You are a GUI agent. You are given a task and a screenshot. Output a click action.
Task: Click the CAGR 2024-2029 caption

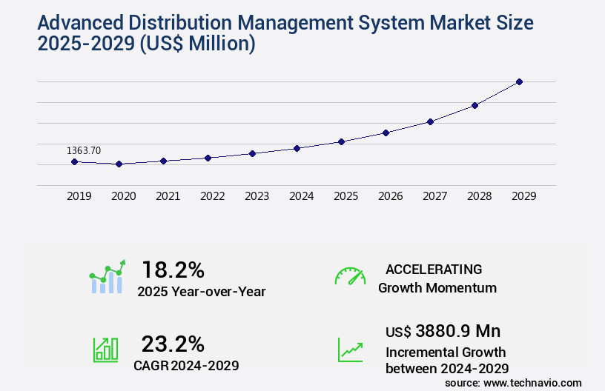pos(186,365)
